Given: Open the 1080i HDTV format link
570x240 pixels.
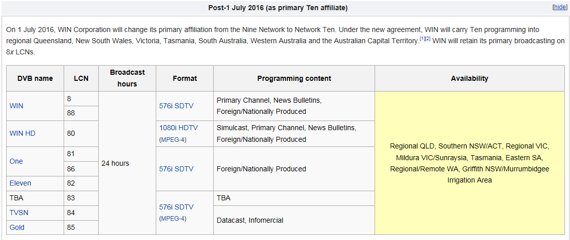Looking at the screenshot, I should (x=178, y=128).
